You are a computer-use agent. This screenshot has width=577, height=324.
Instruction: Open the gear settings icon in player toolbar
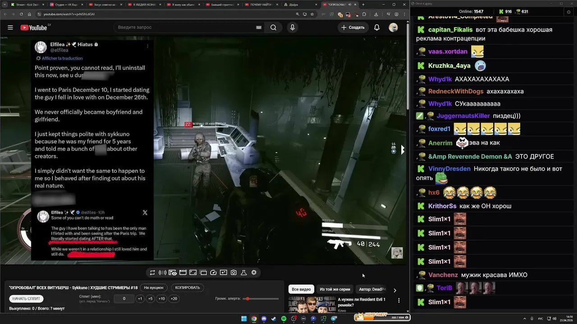coord(254,272)
